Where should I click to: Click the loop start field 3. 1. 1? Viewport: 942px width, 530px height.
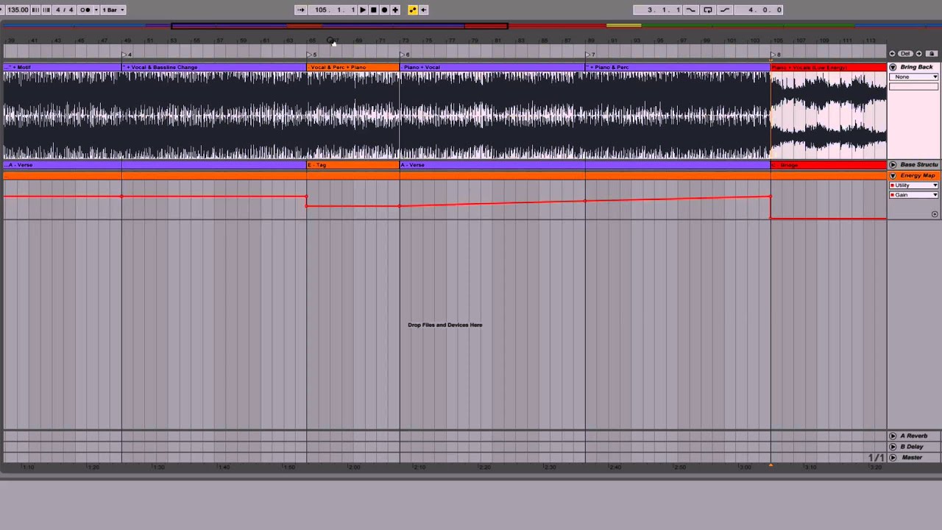(657, 10)
